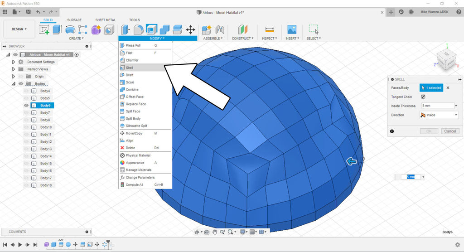Screen dimensions: 464x252
Task: Activate the Shell toolbar icon
Action: pyautogui.click(x=151, y=29)
